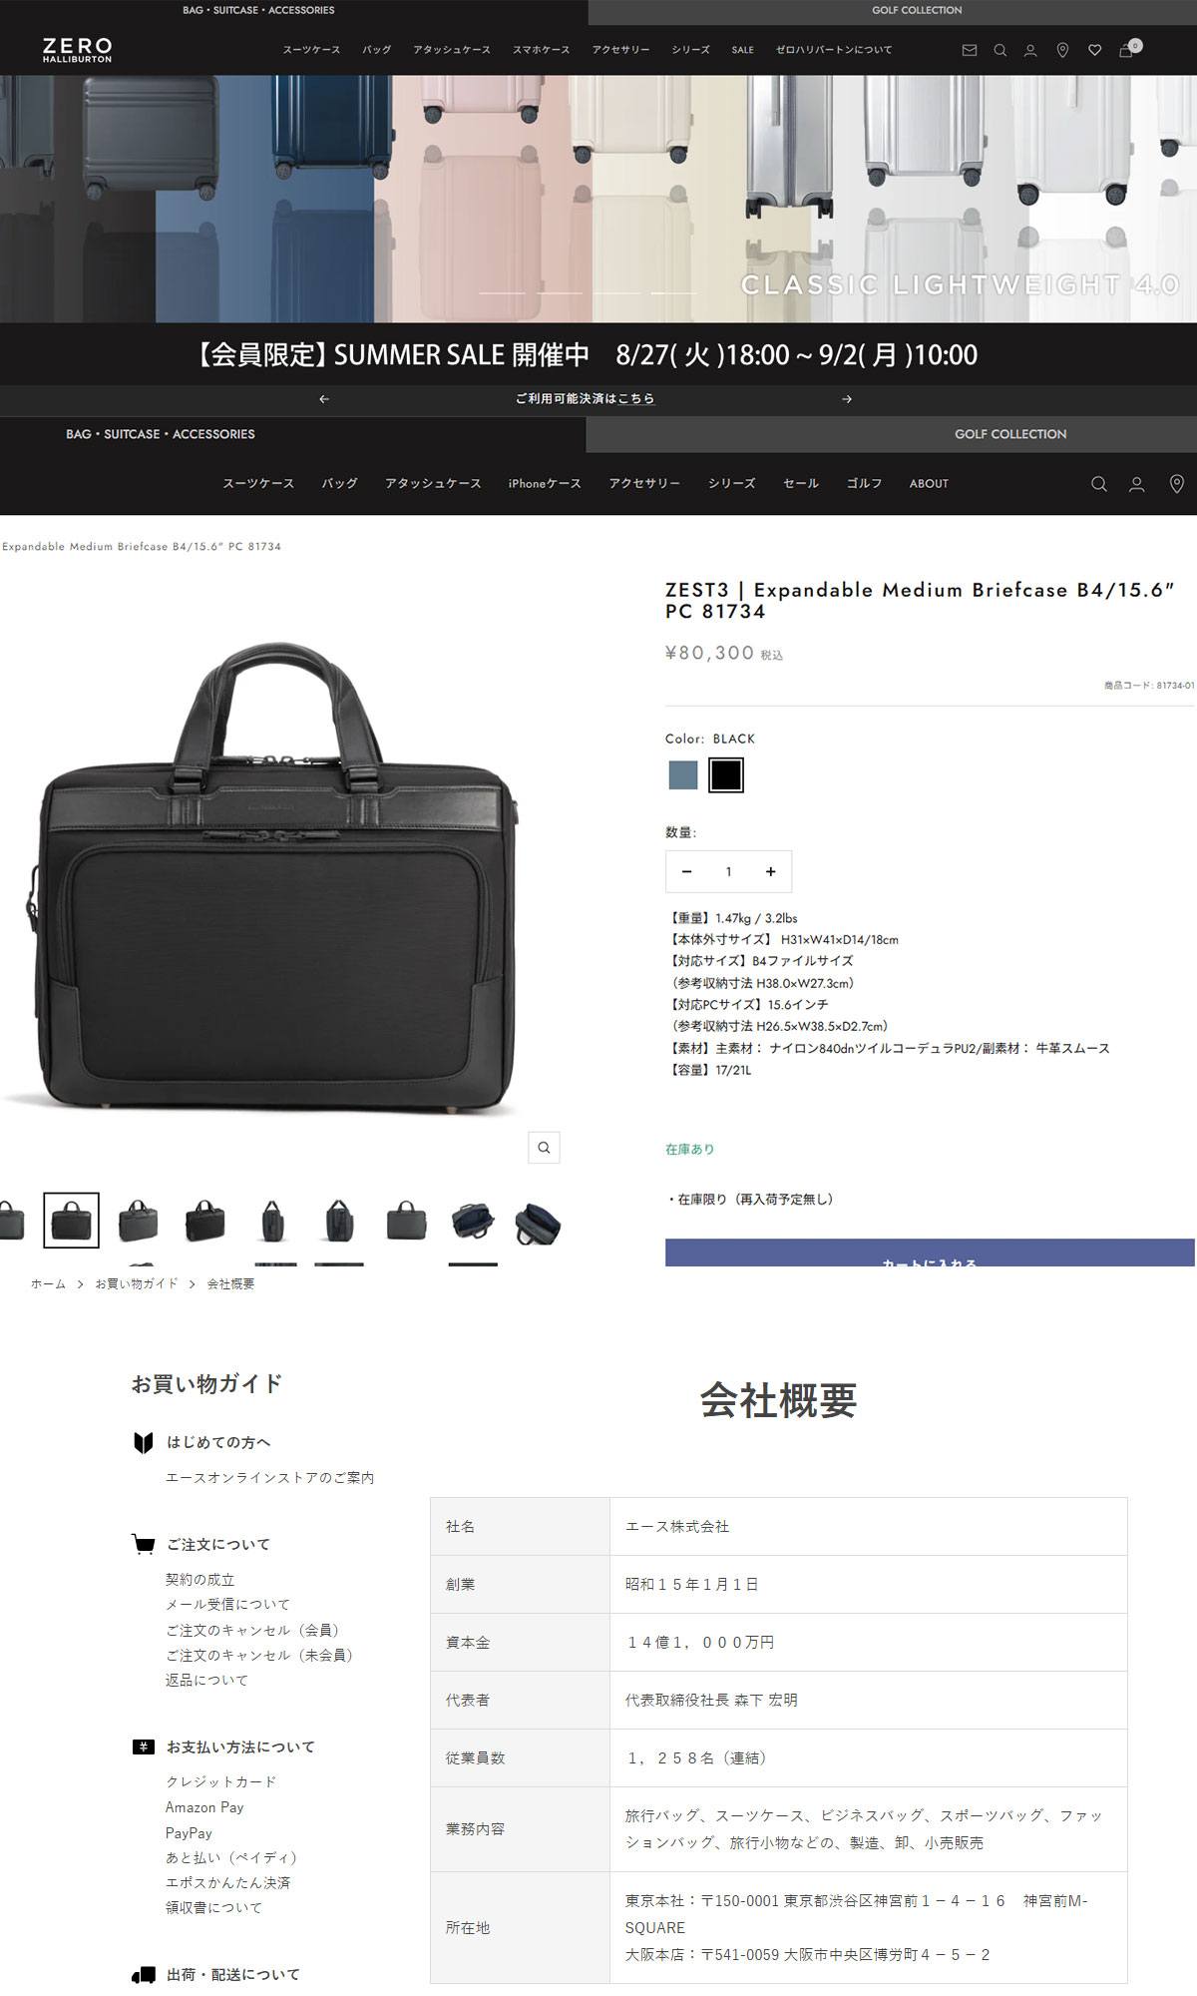The height and width of the screenshot is (1996, 1197).
Task: Click the 代表取締役社長 森下 宏明 cell
Action: pos(868,1701)
